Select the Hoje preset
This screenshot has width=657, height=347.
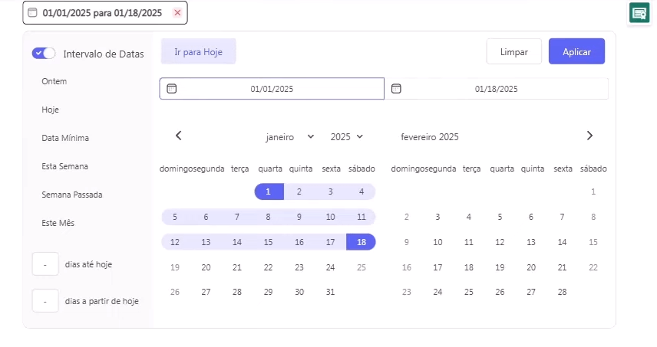[51, 110]
